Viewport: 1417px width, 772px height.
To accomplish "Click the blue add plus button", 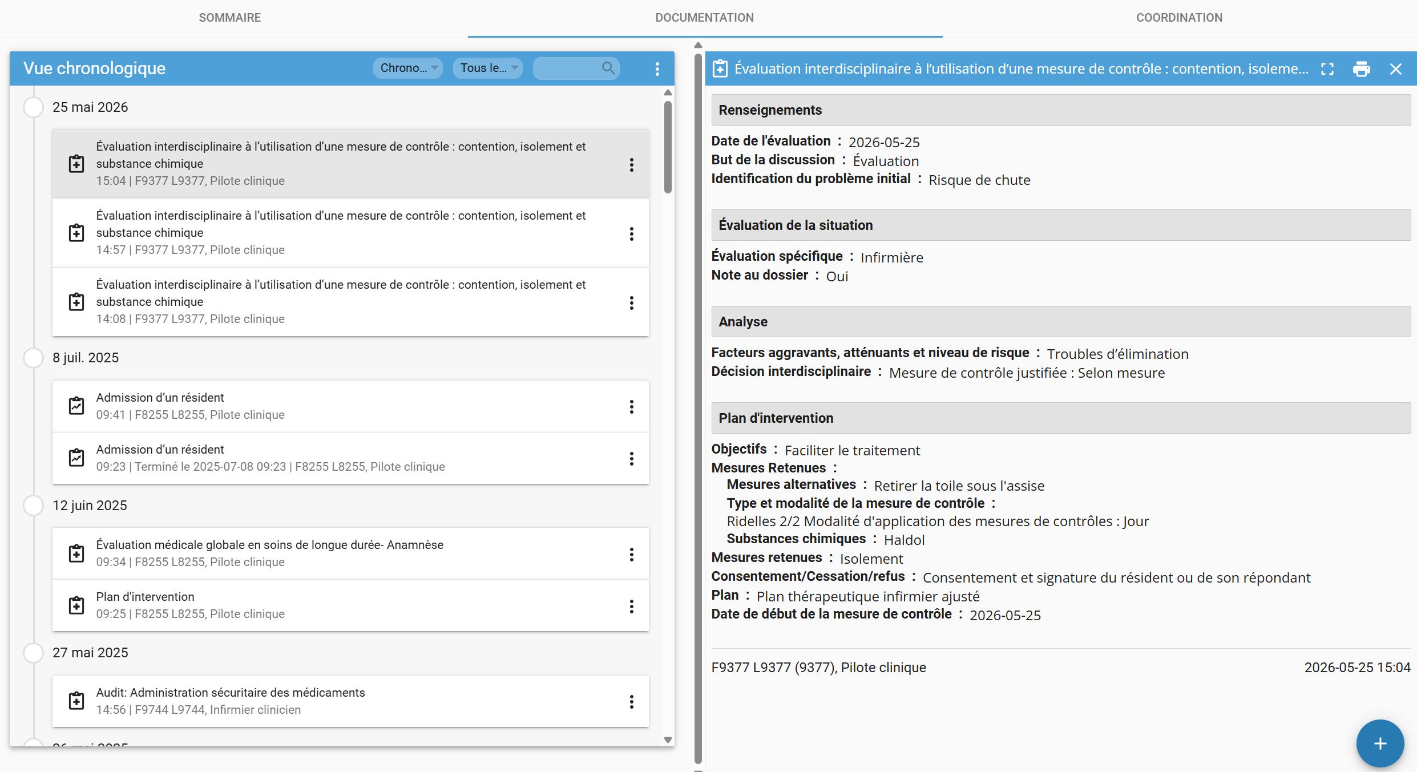I will (x=1380, y=743).
